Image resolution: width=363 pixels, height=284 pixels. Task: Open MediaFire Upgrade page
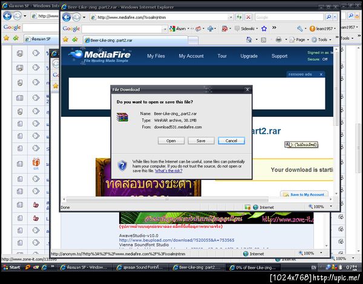coord(249,56)
